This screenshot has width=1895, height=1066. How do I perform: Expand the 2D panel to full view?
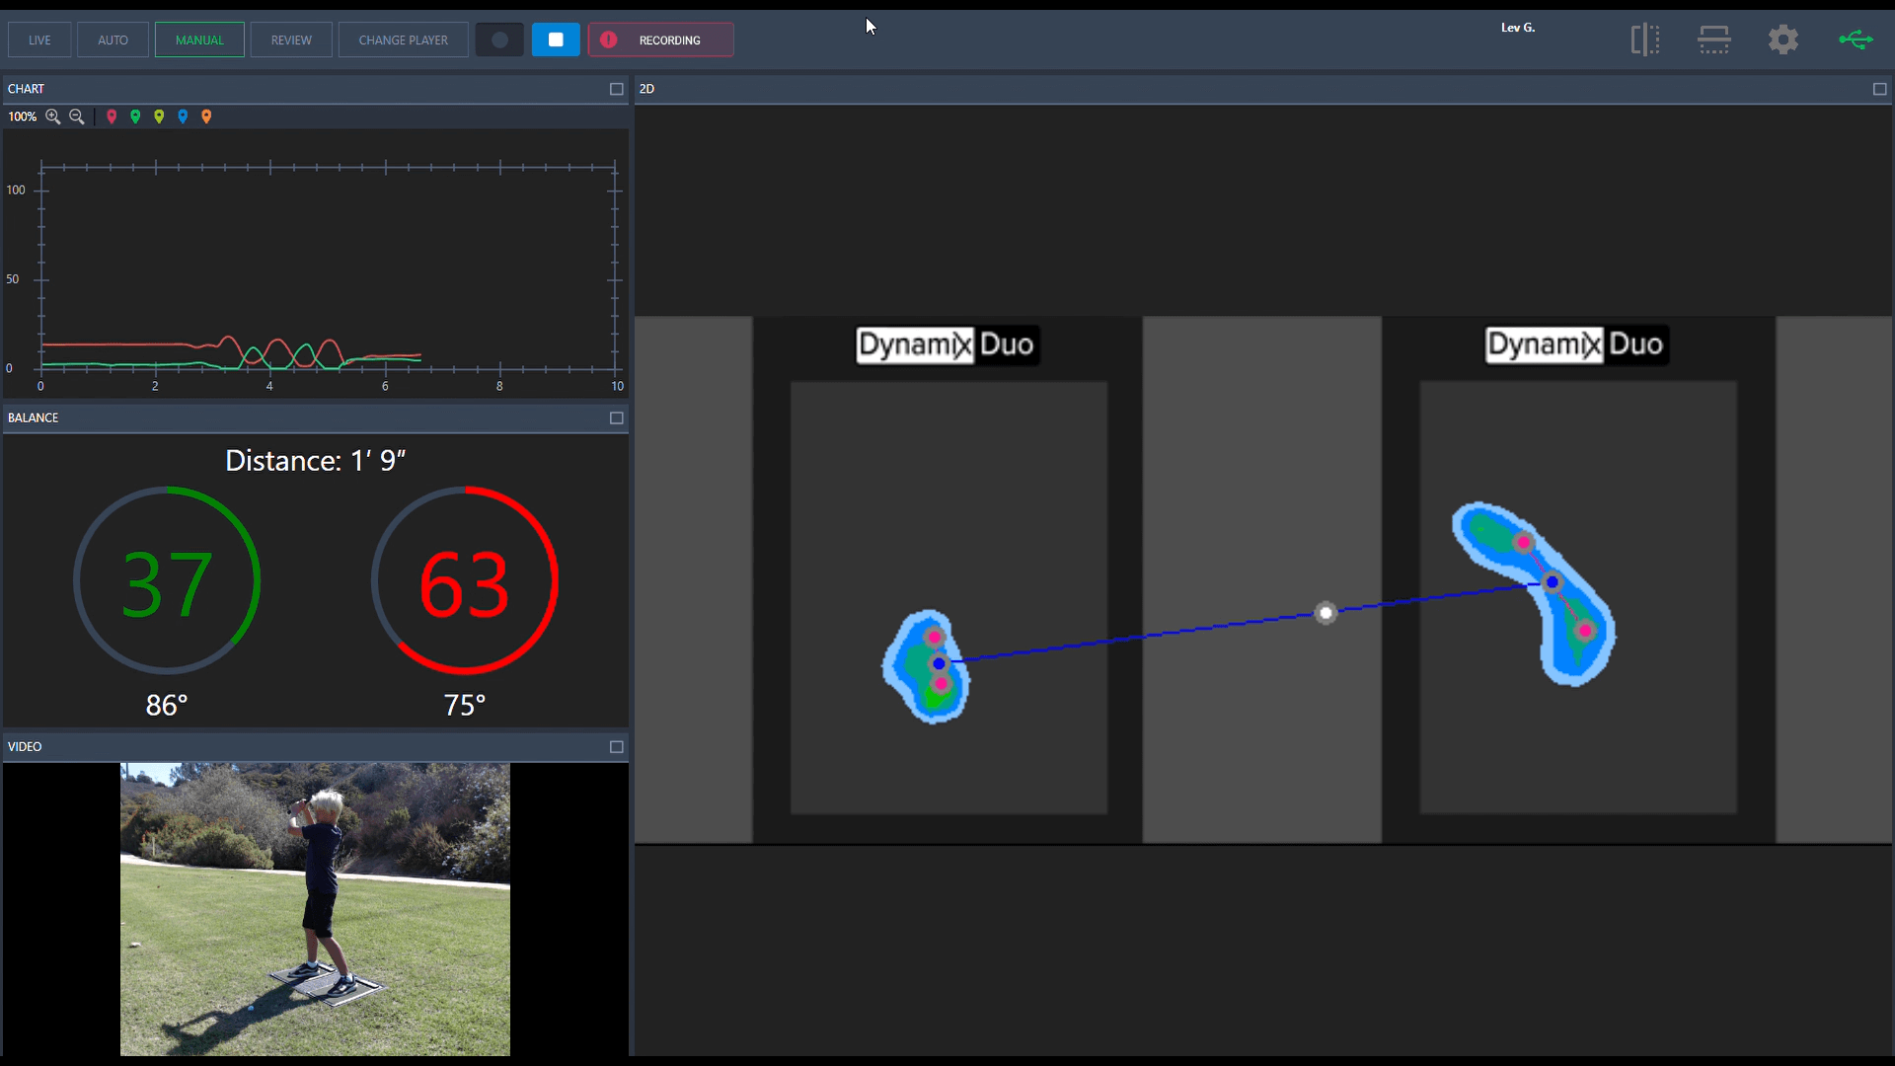(1879, 89)
